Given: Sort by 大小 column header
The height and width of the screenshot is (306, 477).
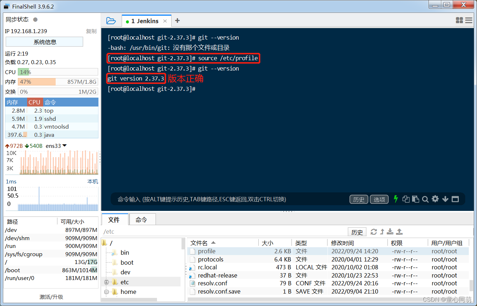Looking at the screenshot, I should pyautogui.click(x=275, y=243).
